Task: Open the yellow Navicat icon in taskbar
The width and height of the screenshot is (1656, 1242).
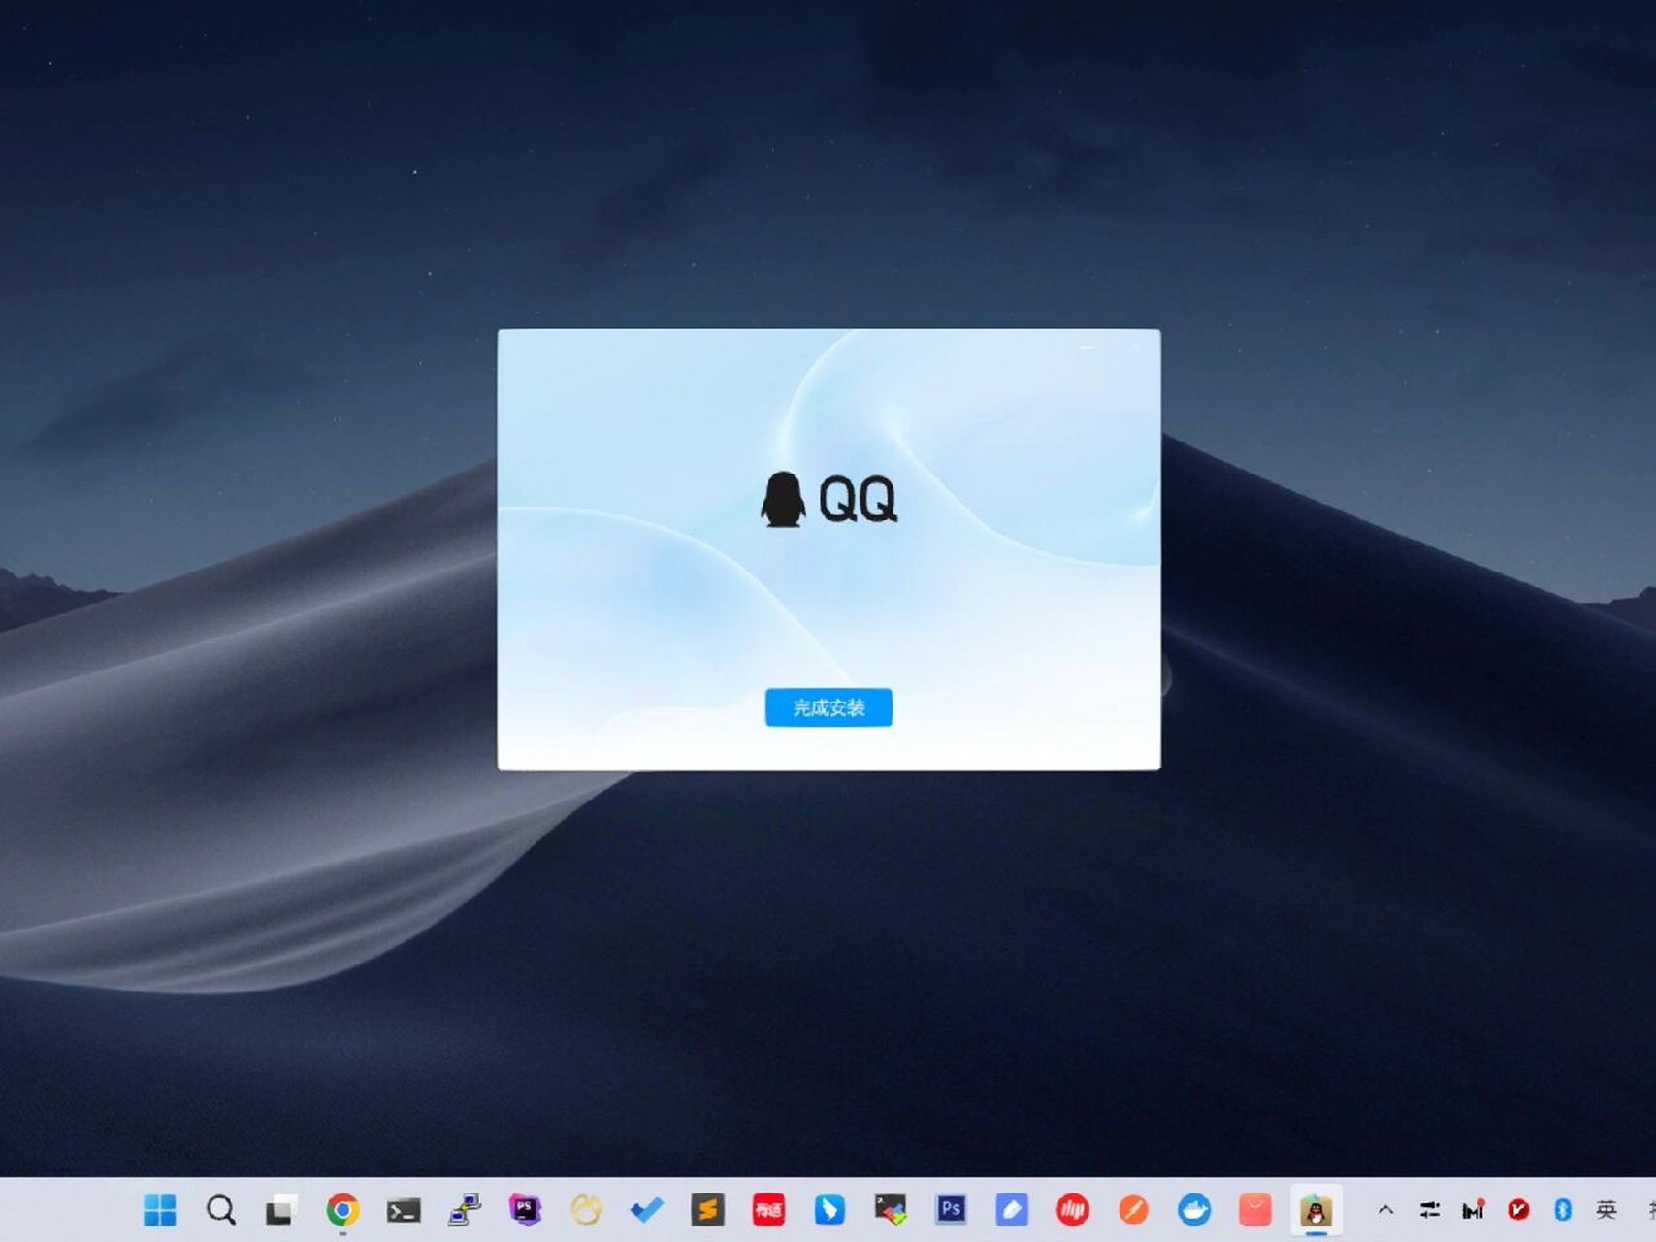Action: click(x=586, y=1210)
